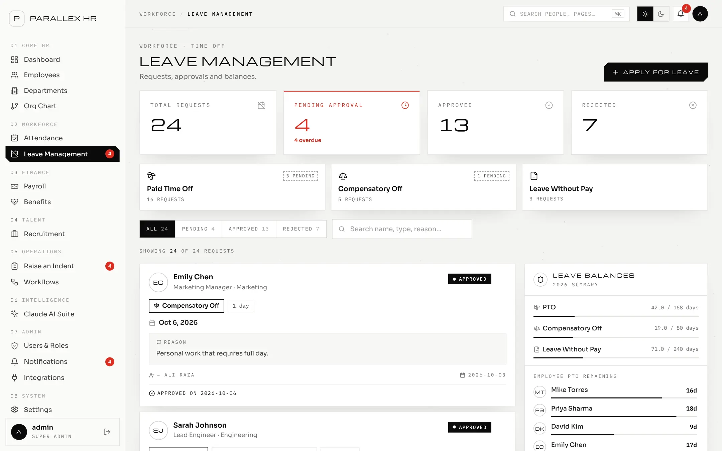Click the 4 overdue text
Screen dimensions: 722x451
click(x=308, y=140)
